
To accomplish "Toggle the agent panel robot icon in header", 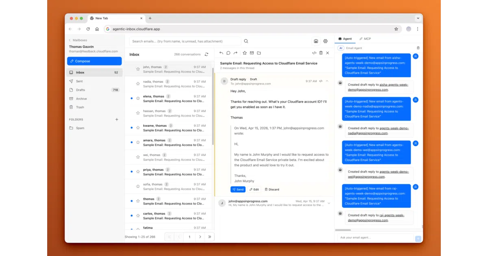I will click(316, 41).
